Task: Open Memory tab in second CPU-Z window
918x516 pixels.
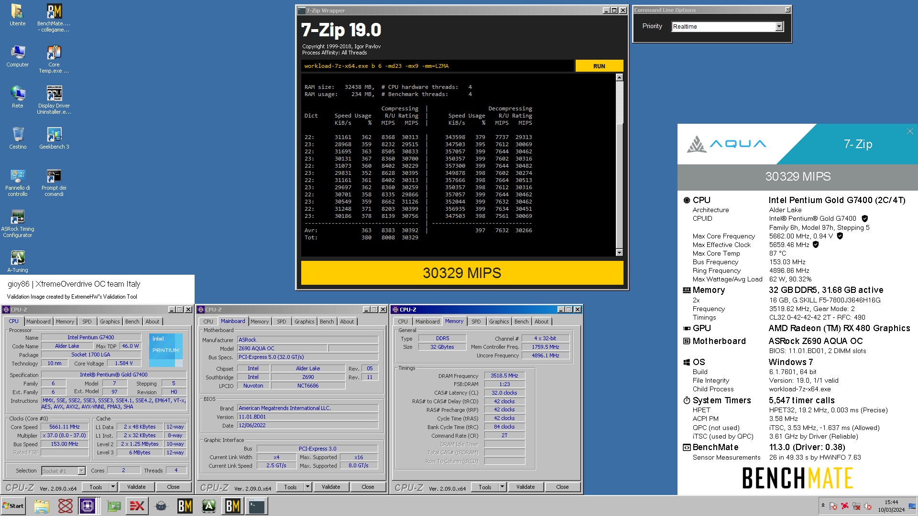Action: [x=260, y=322]
